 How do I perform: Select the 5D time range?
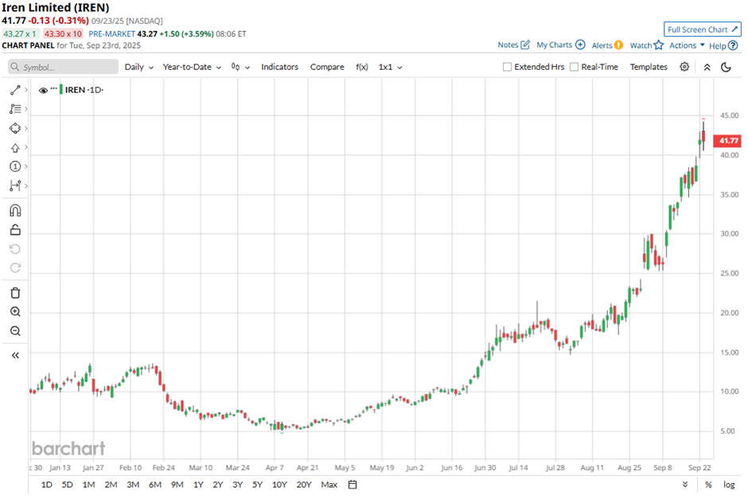click(x=68, y=485)
